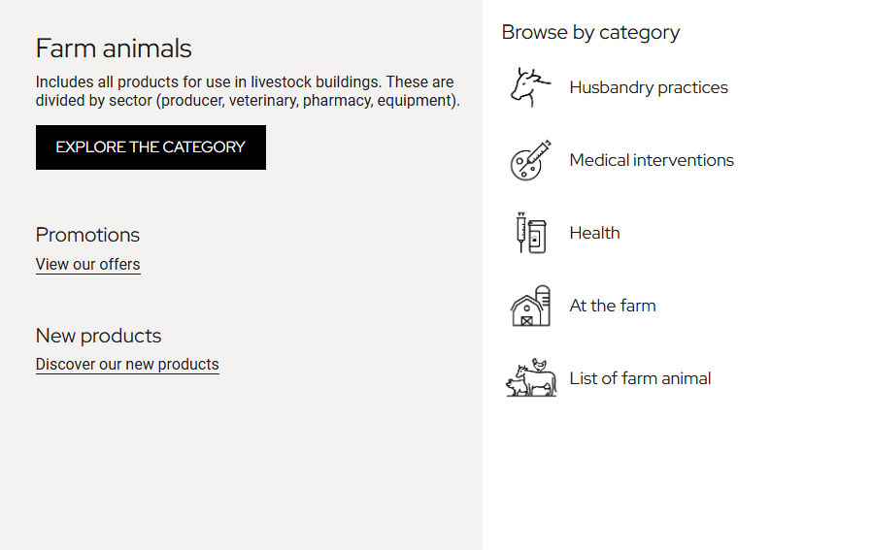This screenshot has height=550, width=871.
Task: Click the phrase 'livestock buildings' in description
Action: (315, 82)
